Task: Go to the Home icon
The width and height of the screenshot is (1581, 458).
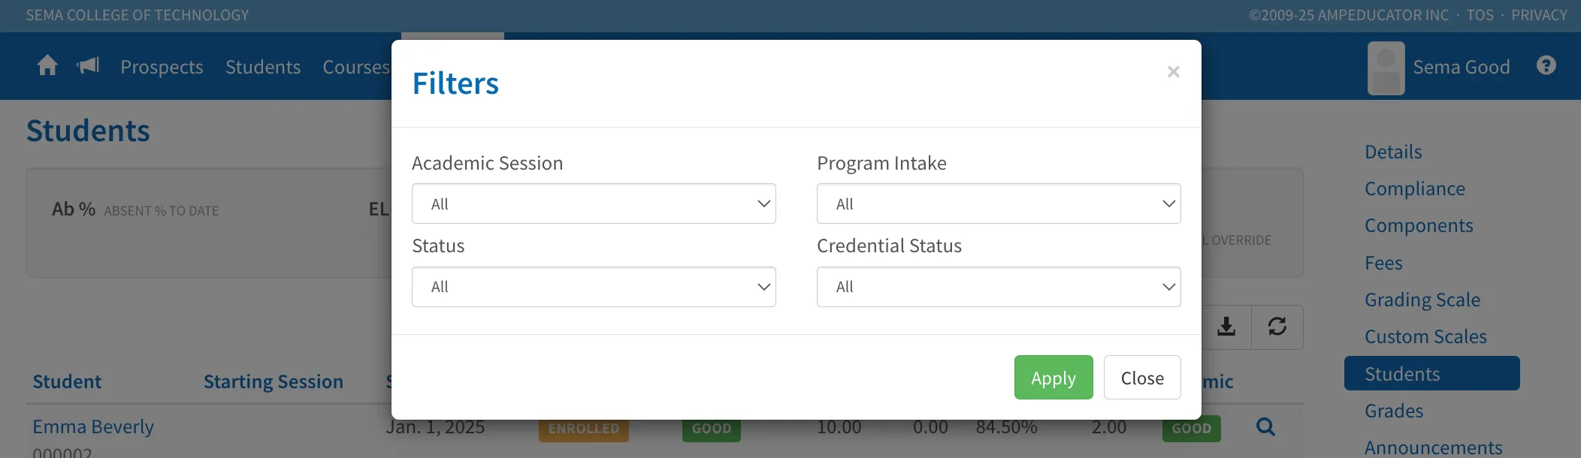Action: pyautogui.click(x=47, y=66)
